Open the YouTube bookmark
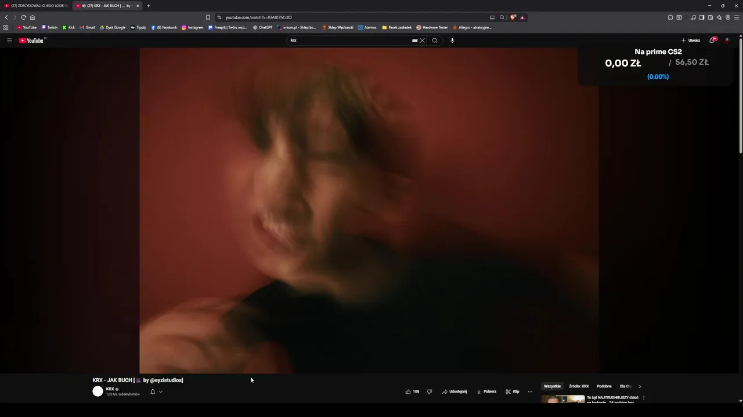Viewport: 743px width, 417px height. [27, 27]
